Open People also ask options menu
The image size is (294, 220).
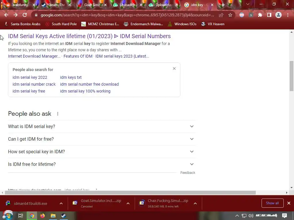coord(57,114)
